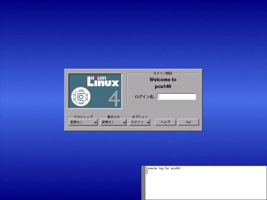
Task: Click the text cursor block in the console log
Action: 147,172
